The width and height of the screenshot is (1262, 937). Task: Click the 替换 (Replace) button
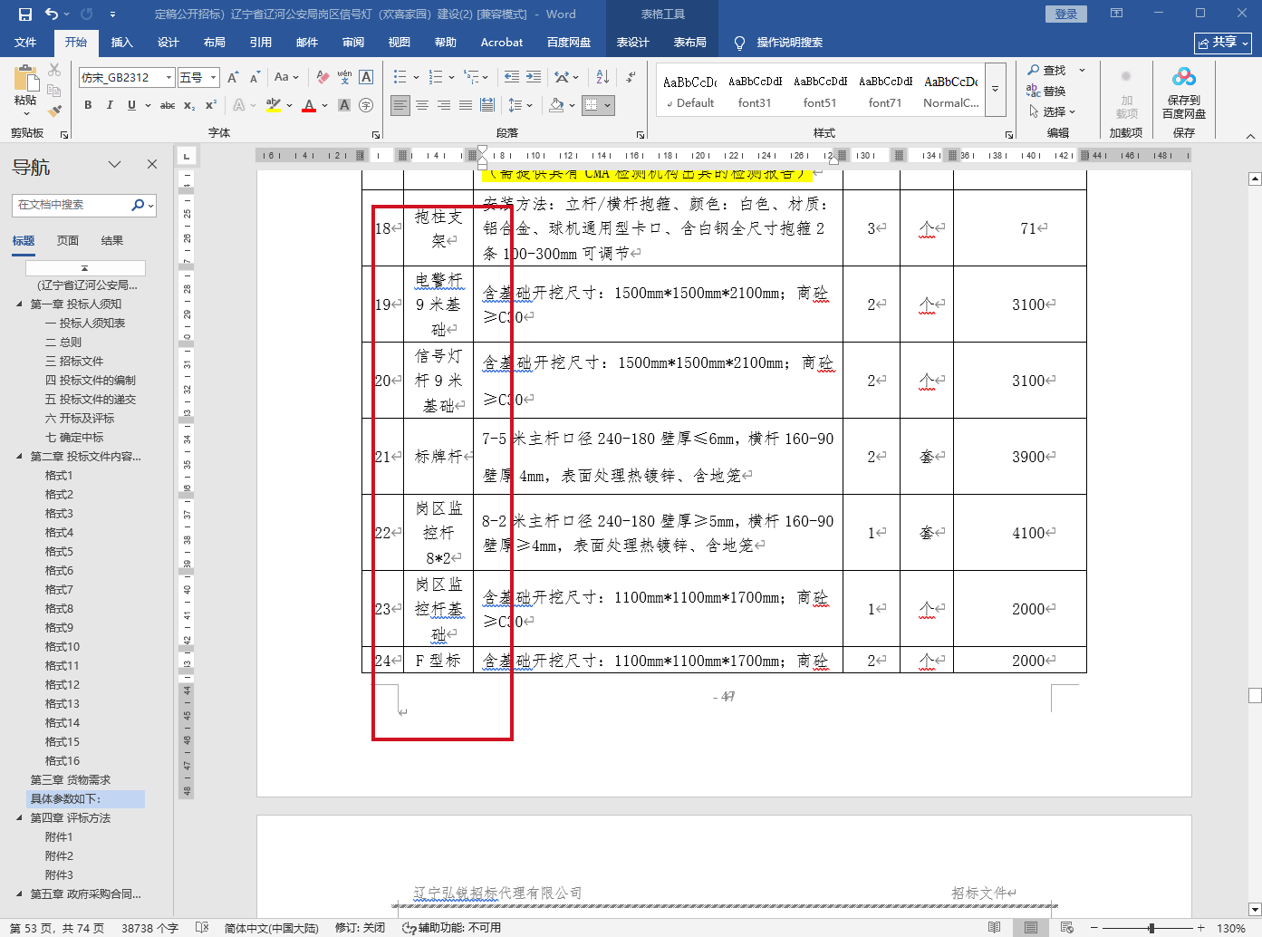point(1046,91)
